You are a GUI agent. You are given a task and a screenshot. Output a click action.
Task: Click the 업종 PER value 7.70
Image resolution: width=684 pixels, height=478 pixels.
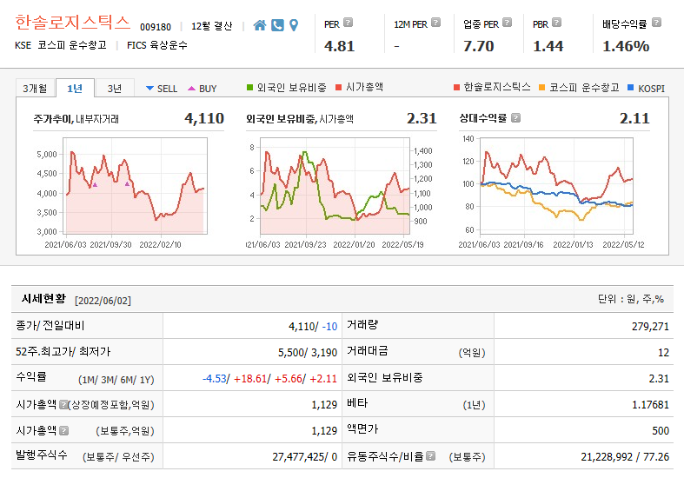479,46
